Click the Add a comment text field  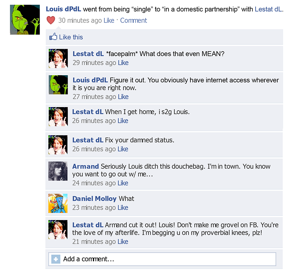pos(162,259)
